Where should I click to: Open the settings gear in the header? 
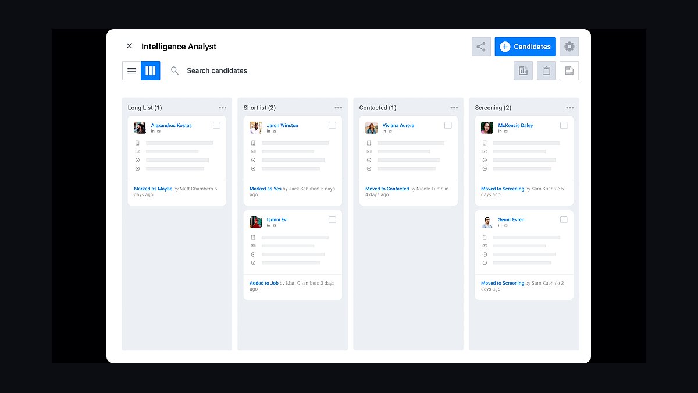click(x=569, y=47)
